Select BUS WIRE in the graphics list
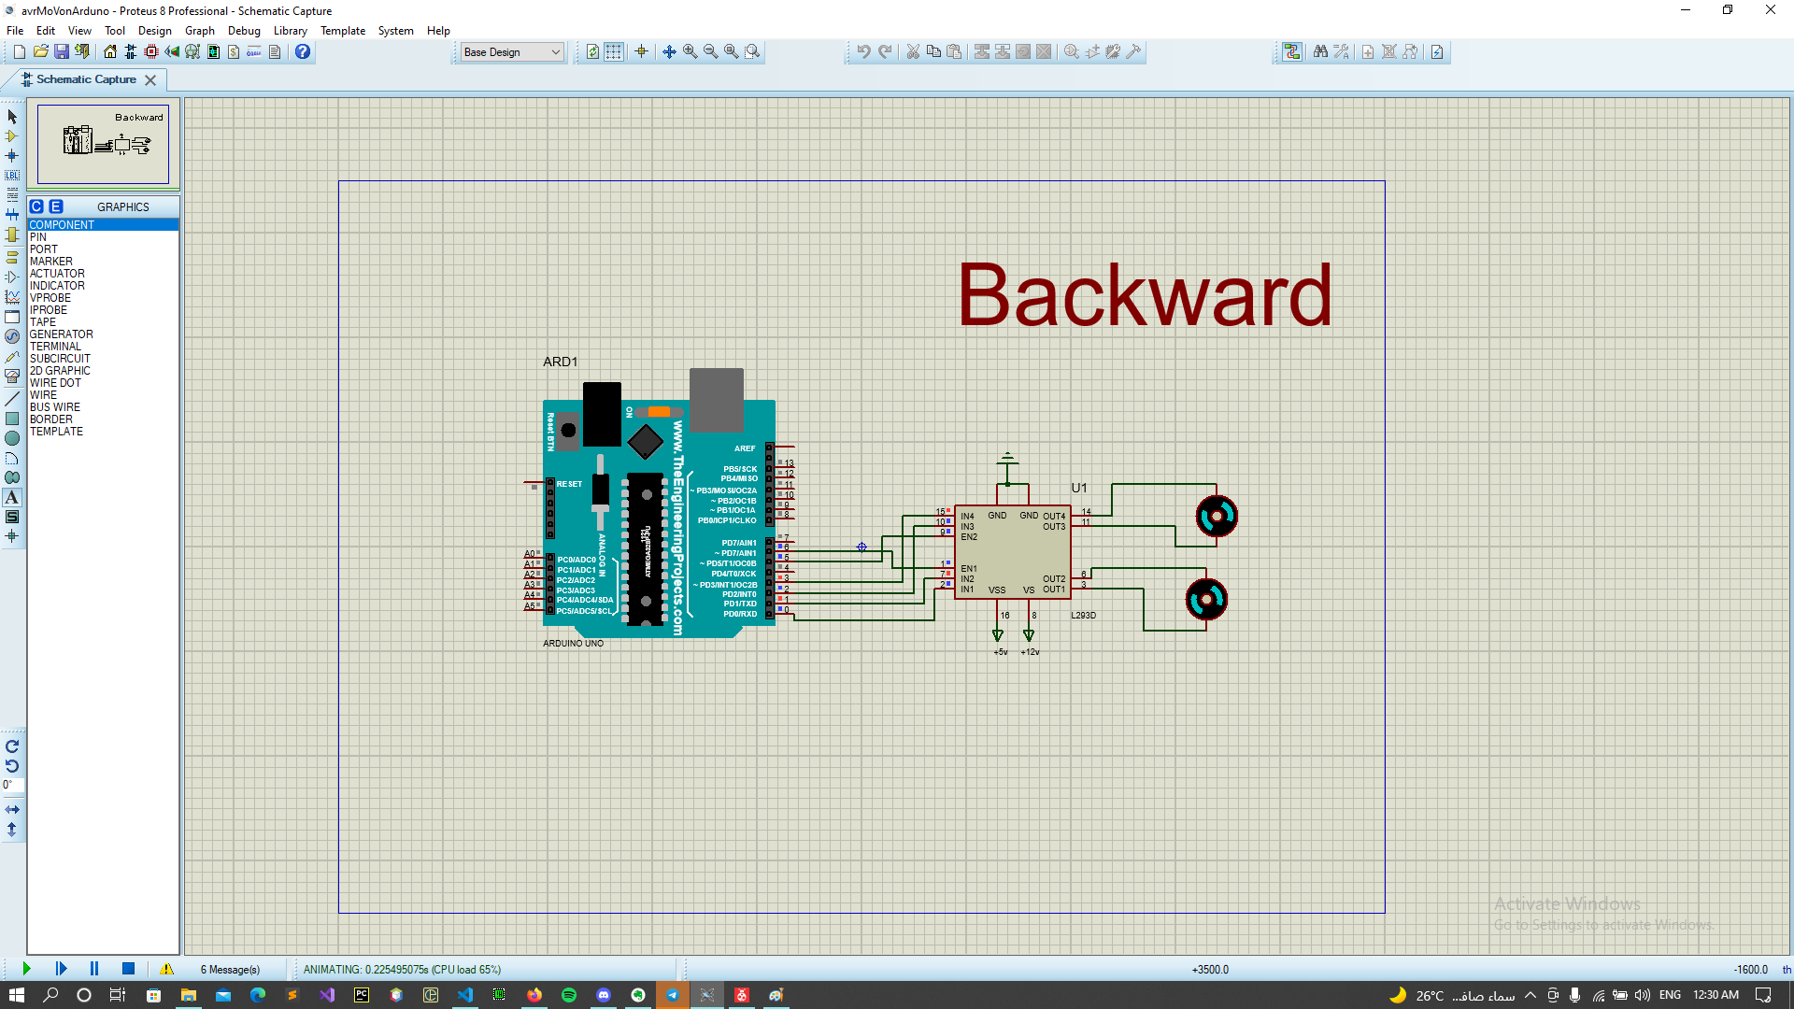Viewport: 1794px width, 1009px height. (x=55, y=407)
